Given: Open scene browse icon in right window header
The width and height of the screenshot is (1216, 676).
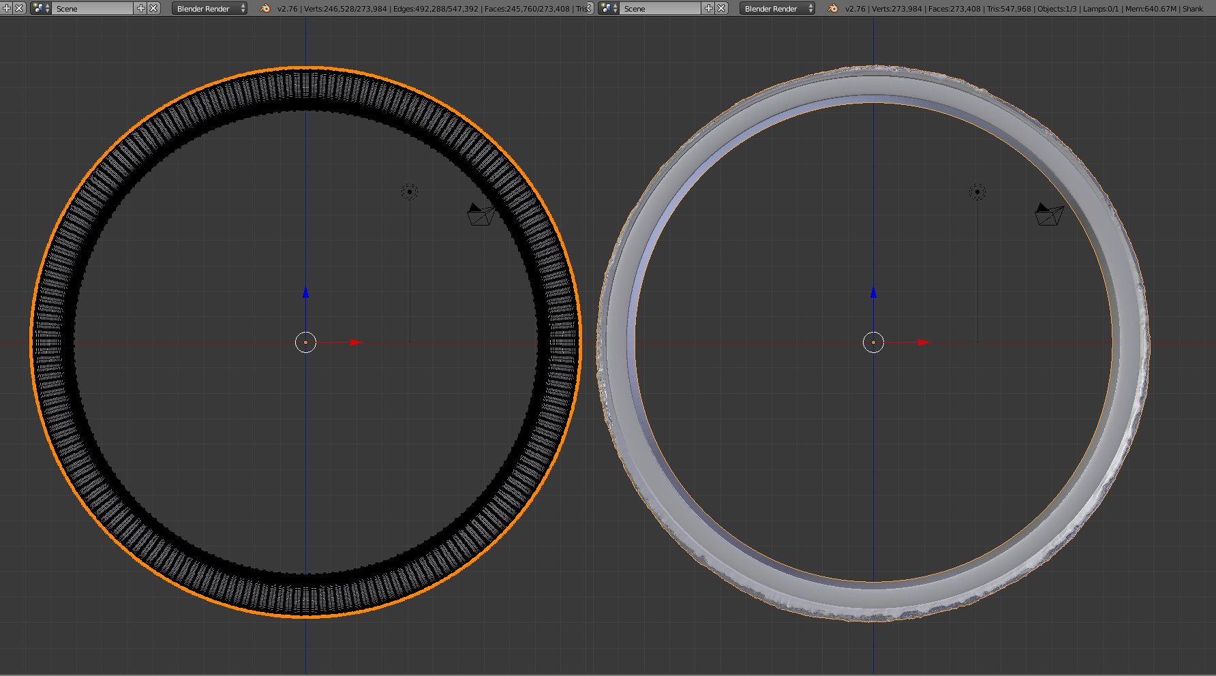Looking at the screenshot, I should click(x=609, y=8).
